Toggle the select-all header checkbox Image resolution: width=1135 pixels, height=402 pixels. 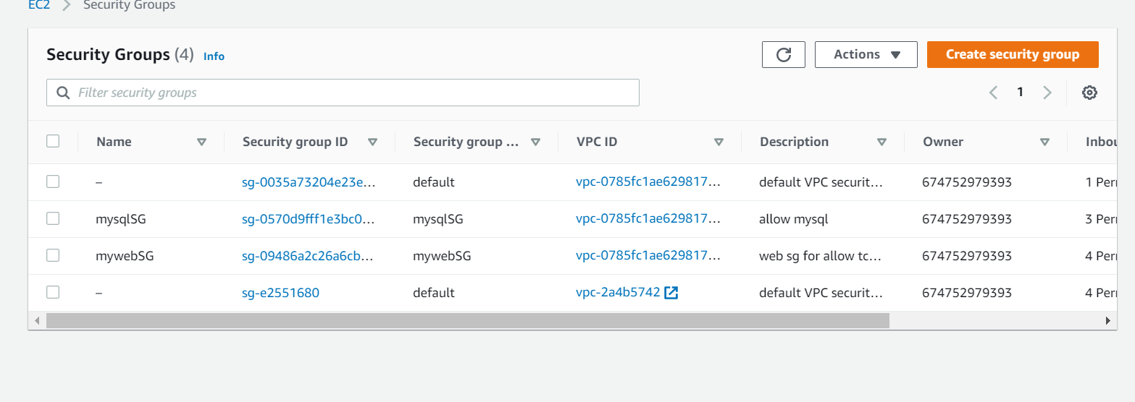[53, 142]
